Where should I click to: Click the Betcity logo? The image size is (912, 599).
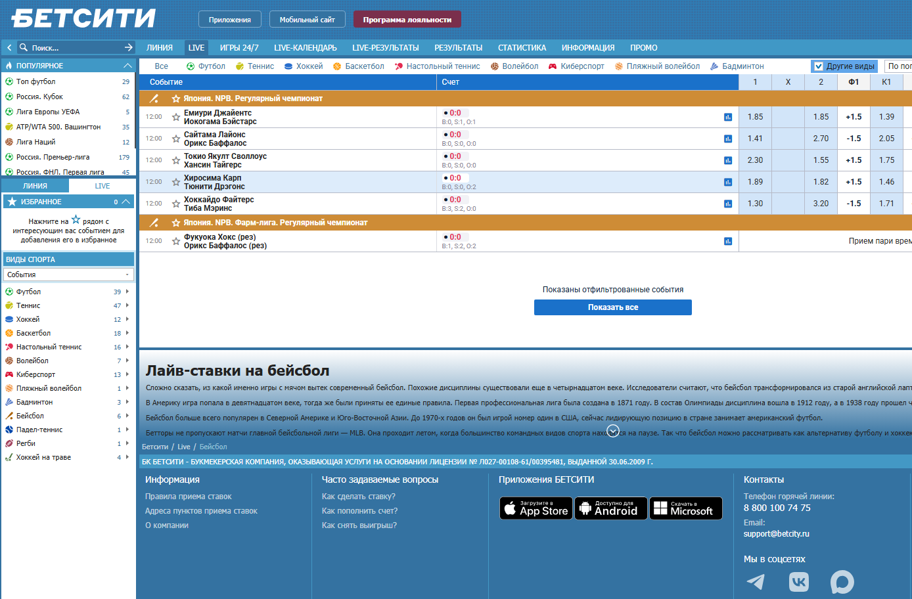tap(83, 18)
